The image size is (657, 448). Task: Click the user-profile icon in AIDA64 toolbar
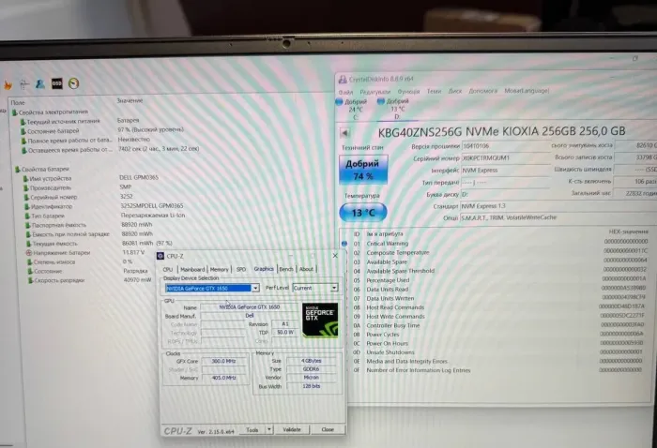click(x=40, y=84)
